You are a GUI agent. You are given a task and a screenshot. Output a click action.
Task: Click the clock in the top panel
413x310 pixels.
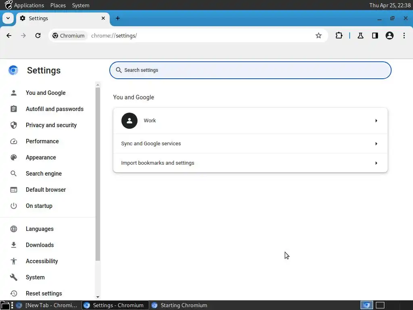tap(390, 5)
